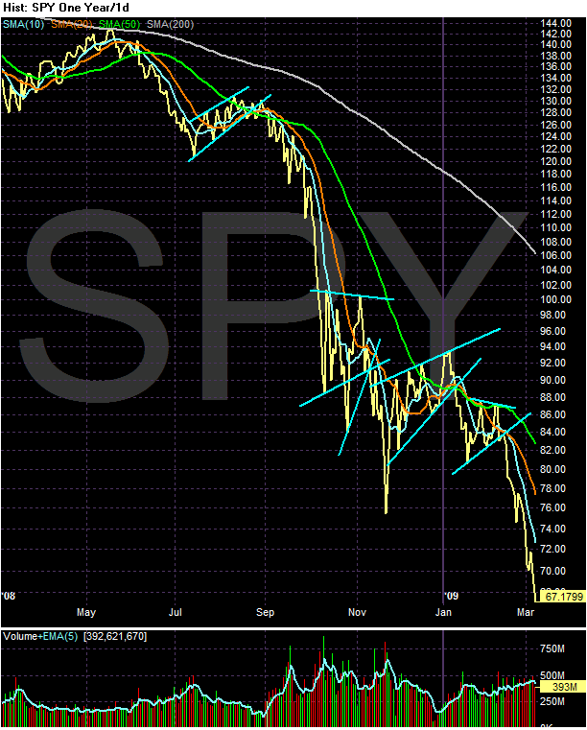Click the Volume+EMA(5) panel label
Image resolution: width=587 pixels, height=730 pixels.
tap(40, 636)
